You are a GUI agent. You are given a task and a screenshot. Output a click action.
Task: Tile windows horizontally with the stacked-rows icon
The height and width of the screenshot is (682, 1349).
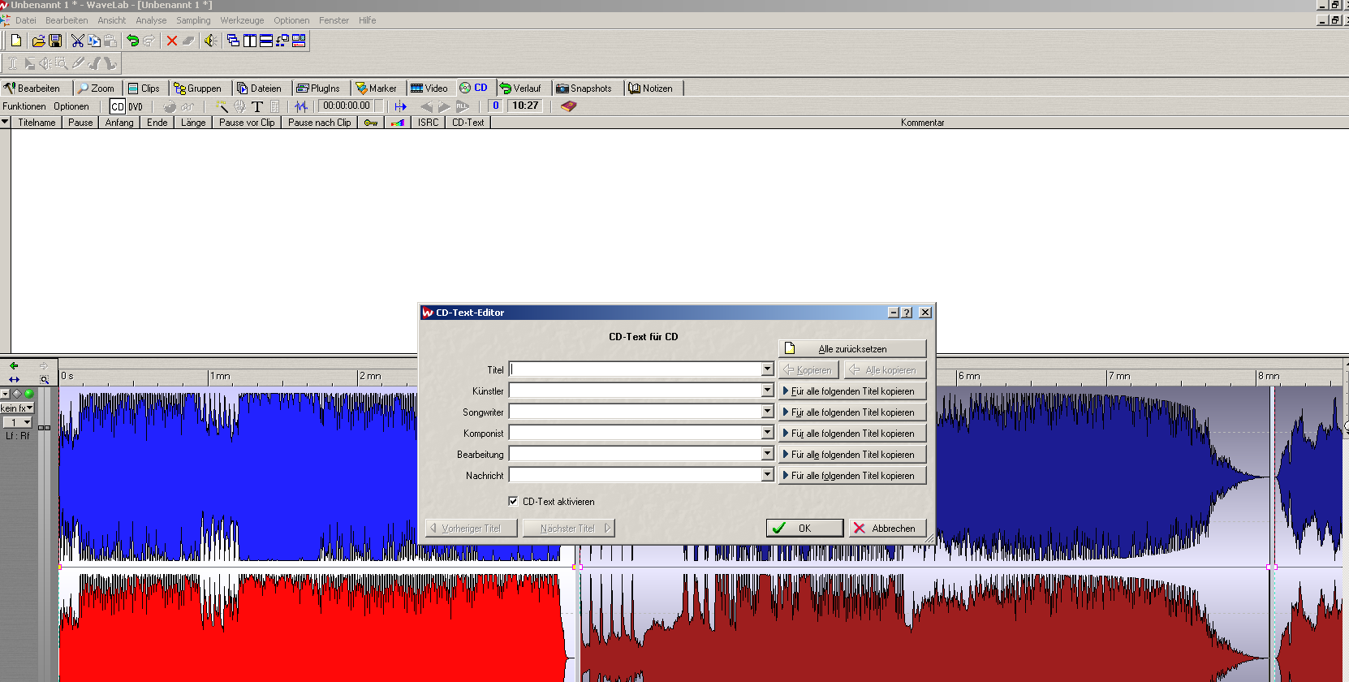(266, 41)
